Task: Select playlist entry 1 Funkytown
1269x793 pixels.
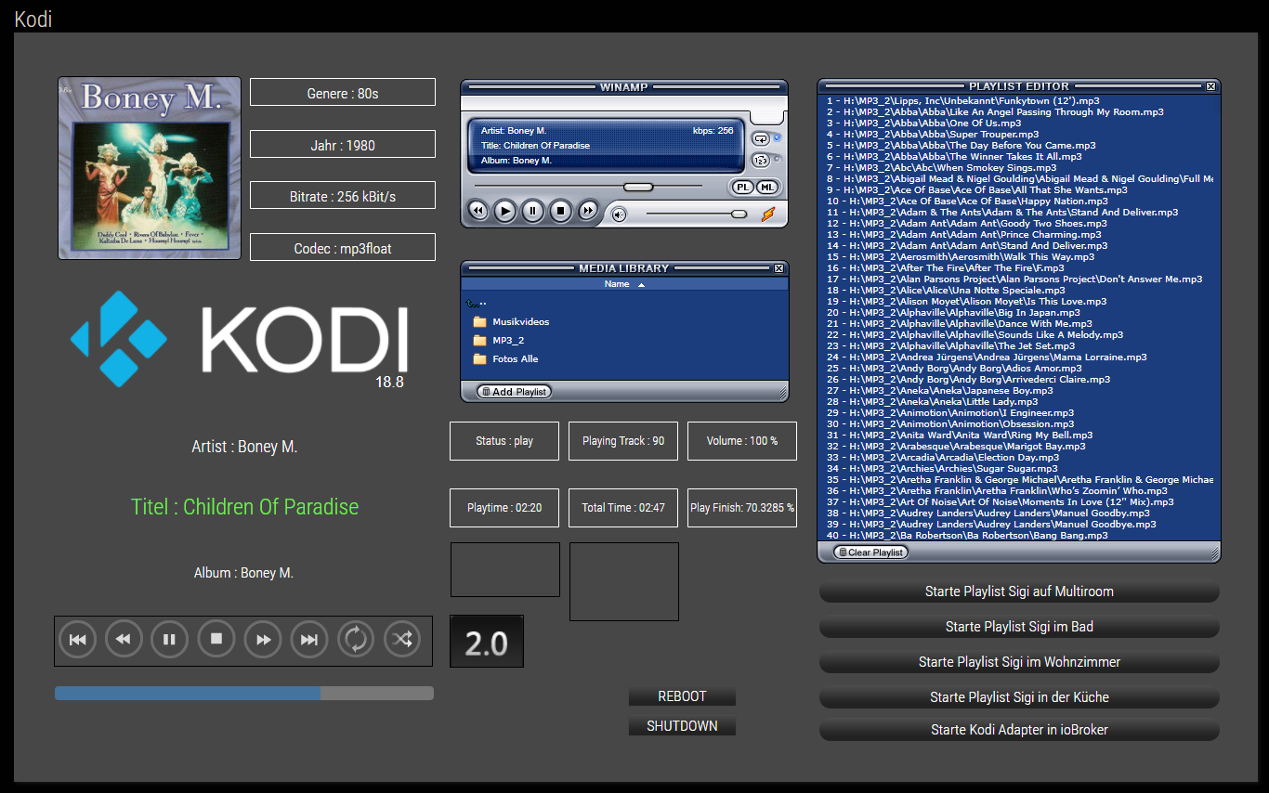Action: point(962,100)
